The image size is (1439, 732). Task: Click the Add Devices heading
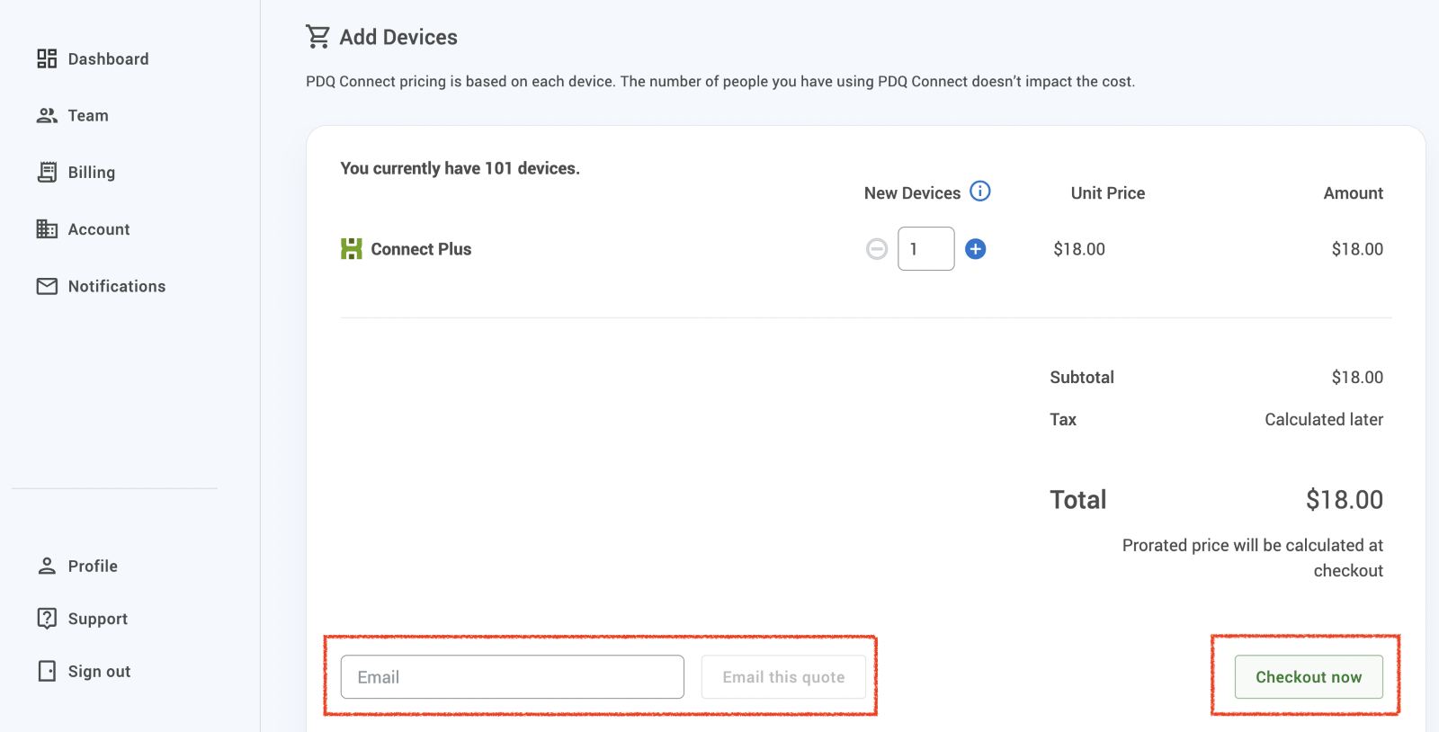pos(398,37)
